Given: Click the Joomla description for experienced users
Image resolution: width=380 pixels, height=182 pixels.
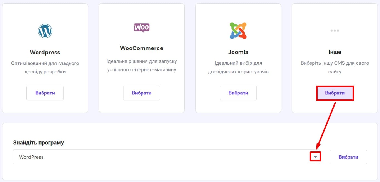Looking at the screenshot, I should (238, 68).
